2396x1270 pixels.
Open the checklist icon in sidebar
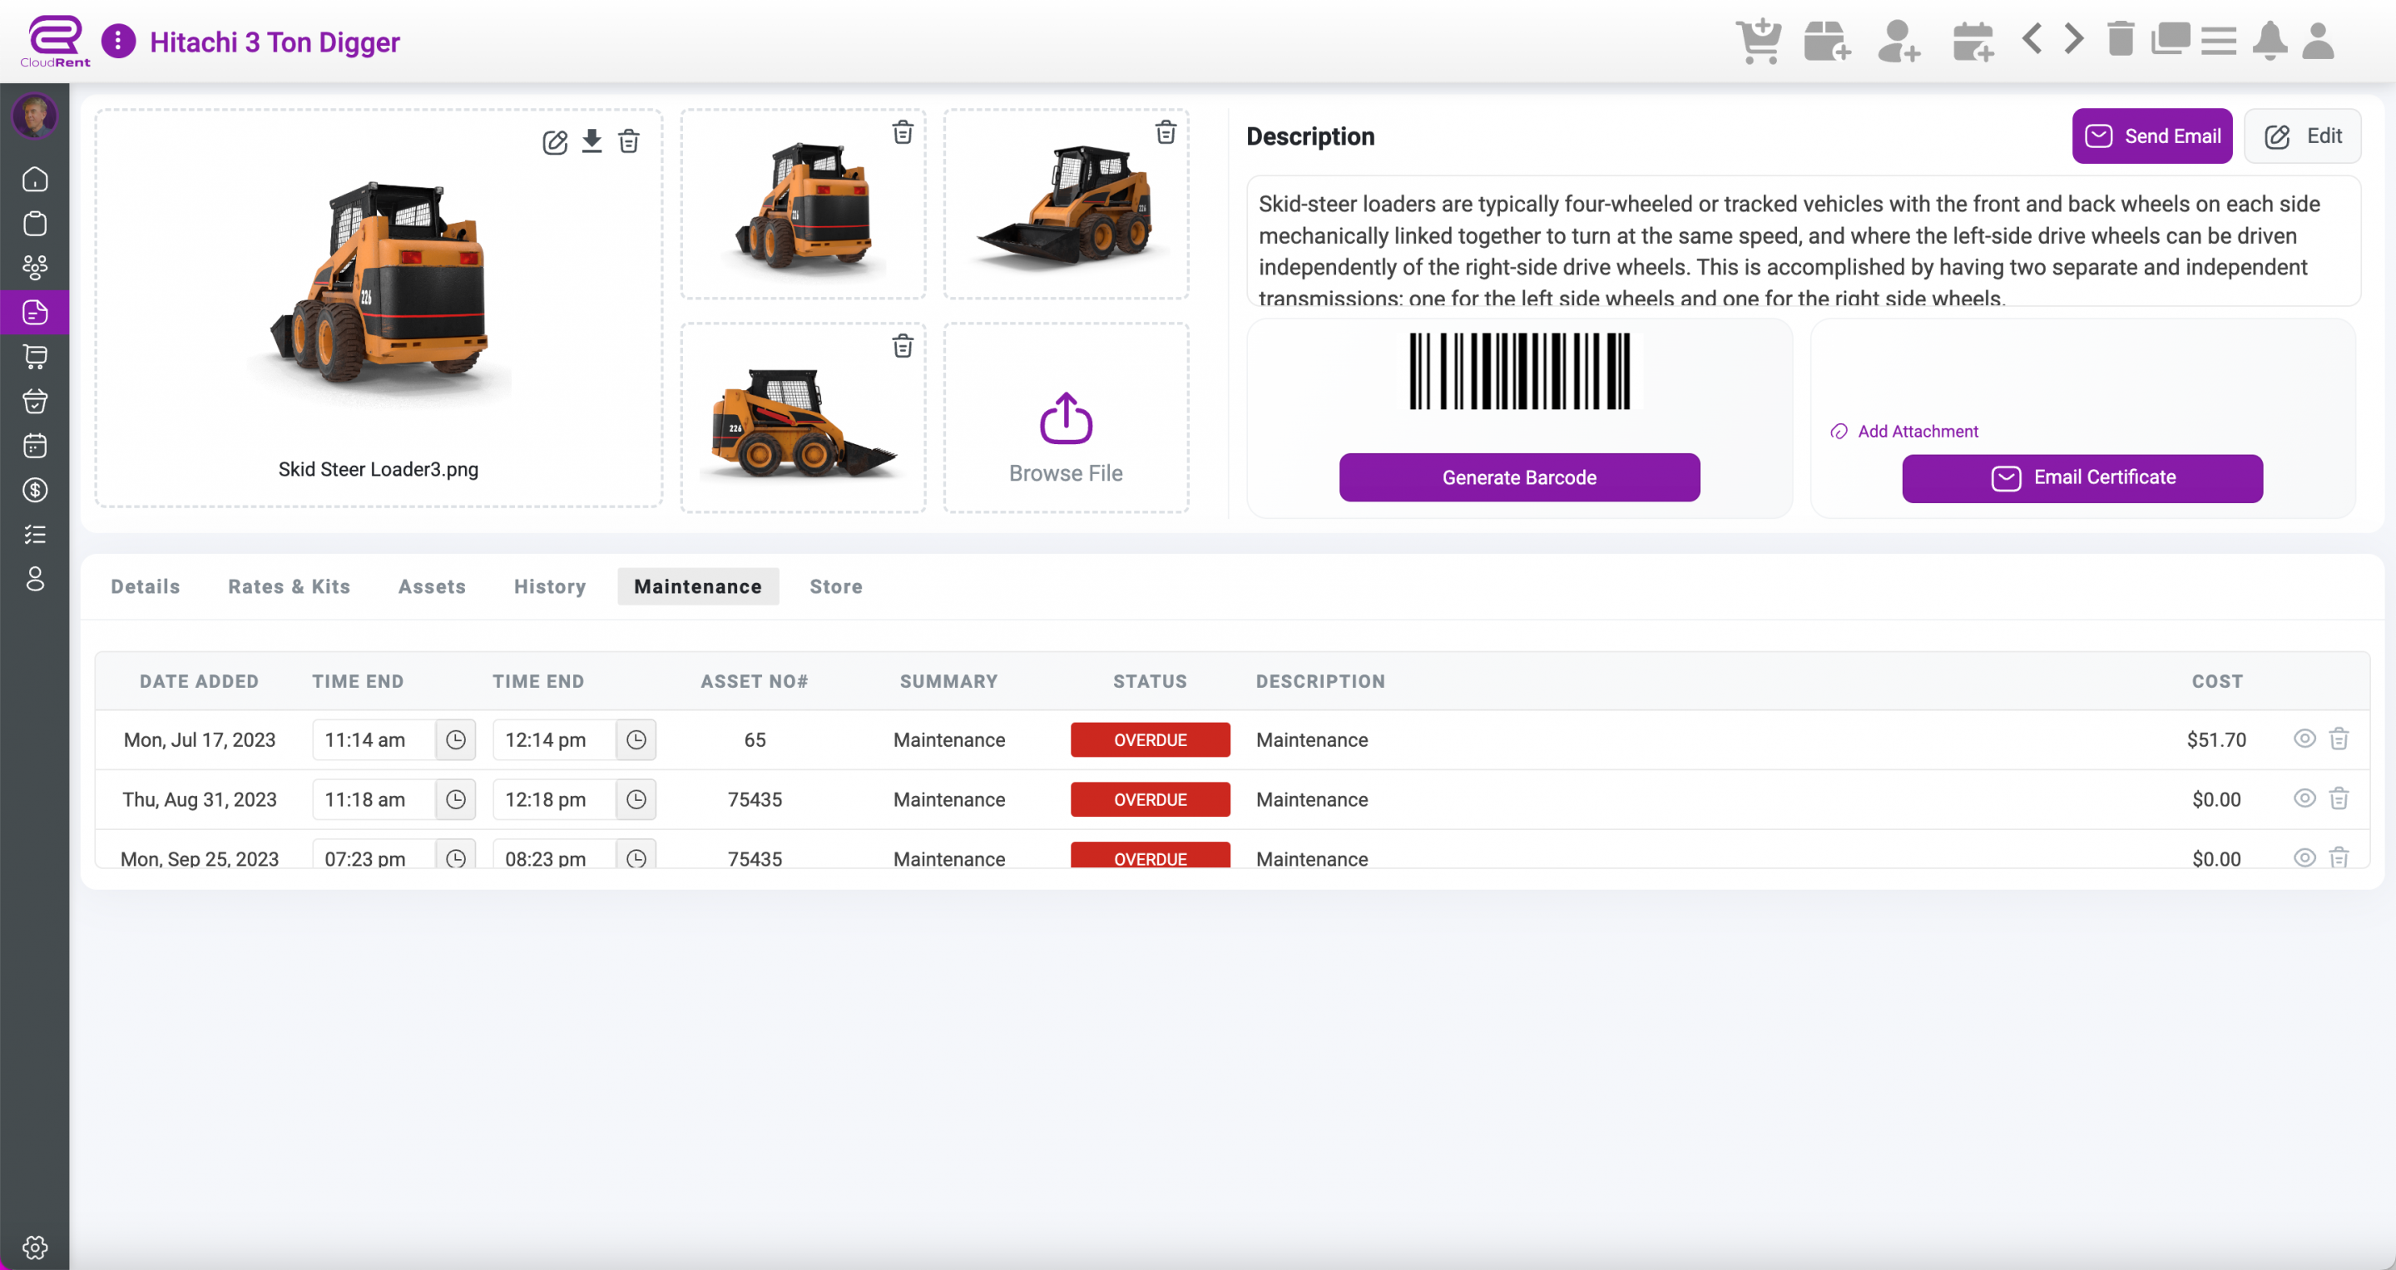point(35,535)
